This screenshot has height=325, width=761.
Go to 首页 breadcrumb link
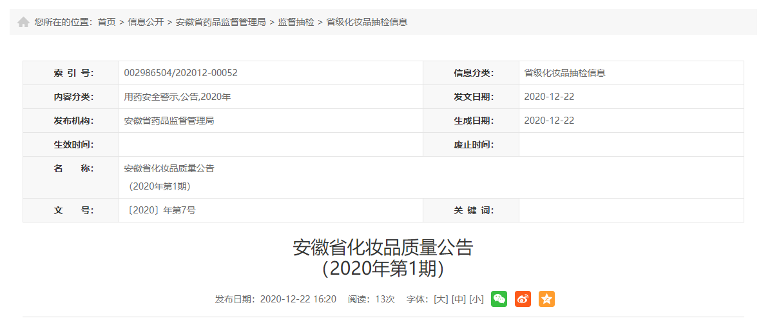coord(106,22)
